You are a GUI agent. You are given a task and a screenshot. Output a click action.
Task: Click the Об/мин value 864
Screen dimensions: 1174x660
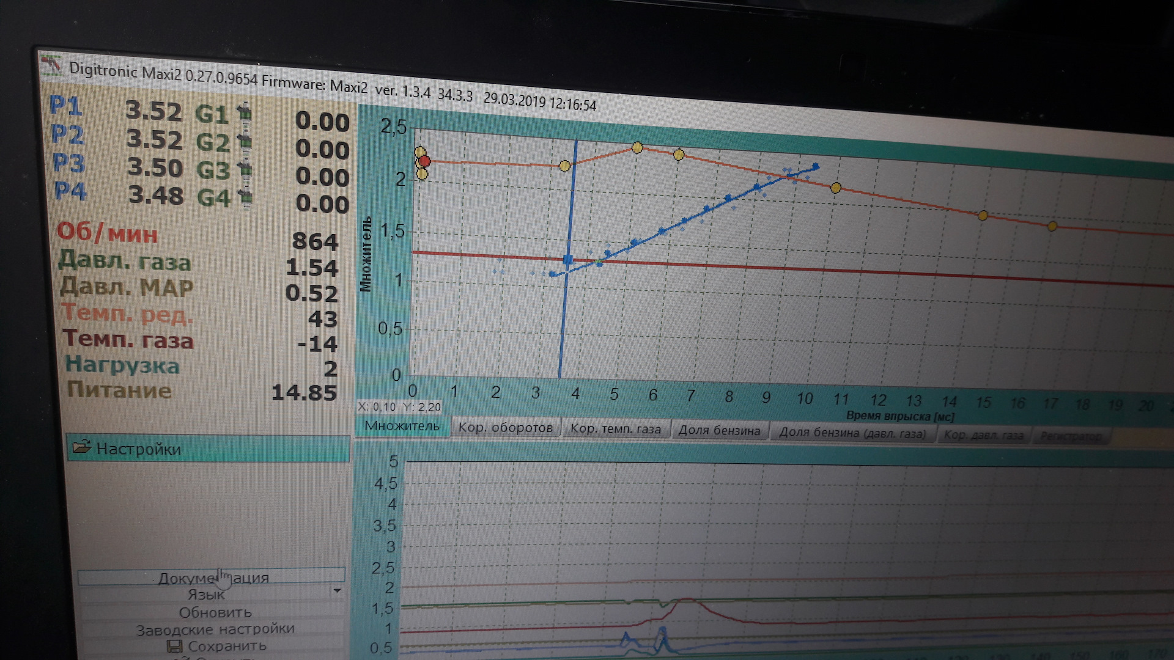(x=315, y=241)
